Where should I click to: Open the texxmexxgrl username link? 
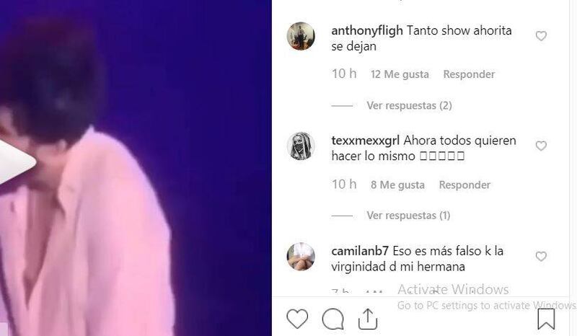[x=366, y=141]
